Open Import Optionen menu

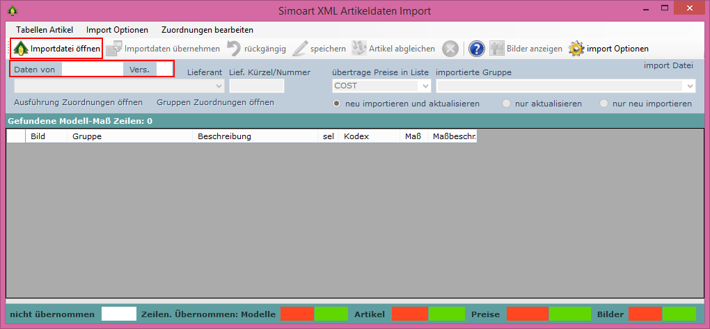click(117, 30)
